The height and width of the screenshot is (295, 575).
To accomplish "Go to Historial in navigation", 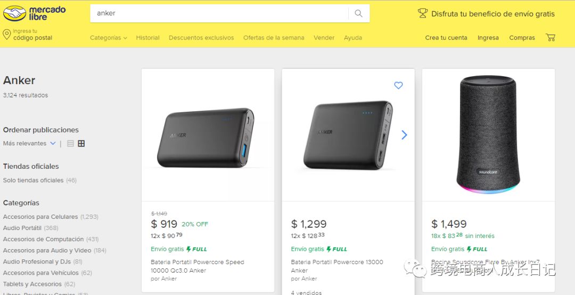I will click(147, 38).
